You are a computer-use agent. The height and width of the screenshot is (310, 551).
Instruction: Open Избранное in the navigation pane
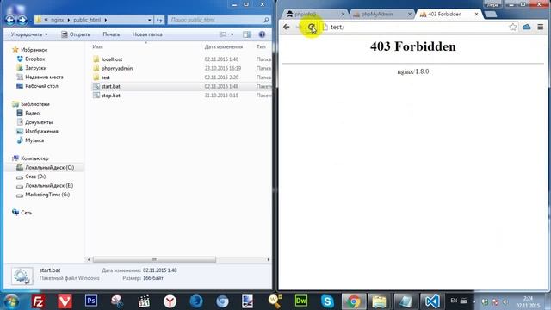(34, 50)
